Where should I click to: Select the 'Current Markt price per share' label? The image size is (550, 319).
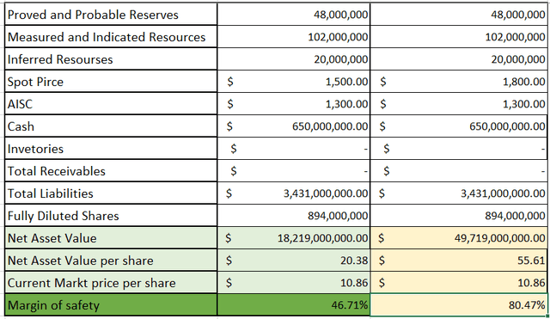tap(92, 283)
